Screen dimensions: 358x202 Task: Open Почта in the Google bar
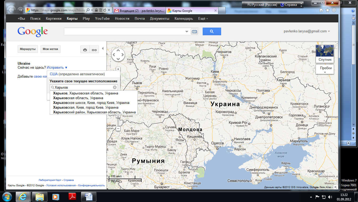click(x=140, y=19)
